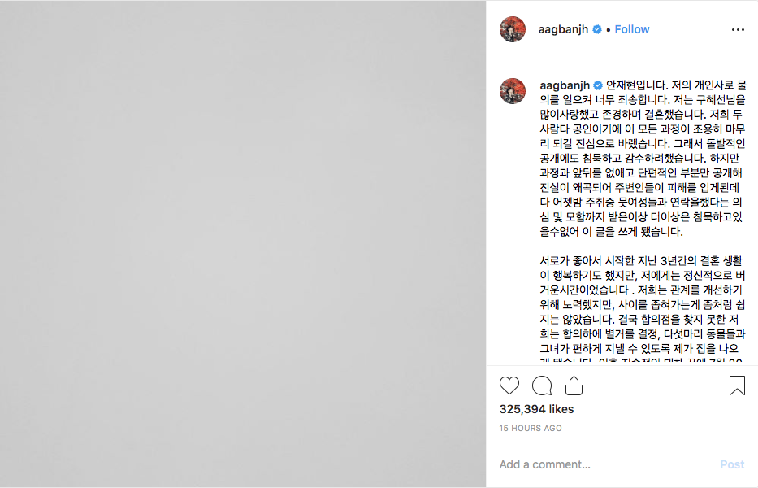Submit comment with the Post button
The height and width of the screenshot is (488, 758).
click(732, 464)
